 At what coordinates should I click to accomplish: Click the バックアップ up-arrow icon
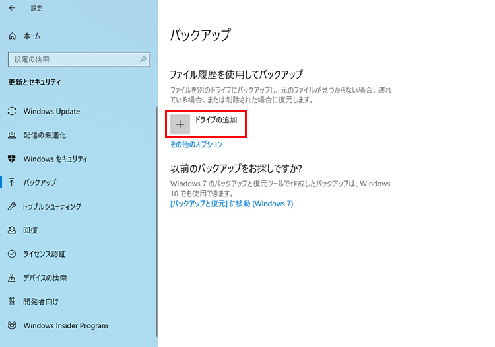click(x=12, y=182)
